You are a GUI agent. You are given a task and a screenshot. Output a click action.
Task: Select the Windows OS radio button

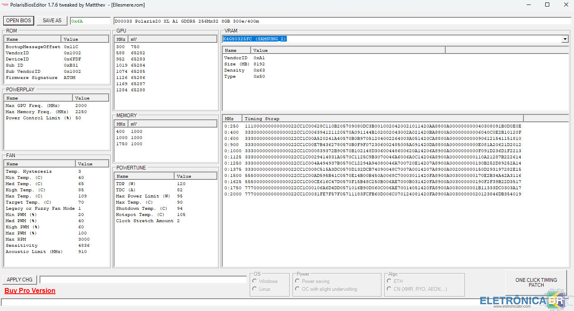pos(255,281)
